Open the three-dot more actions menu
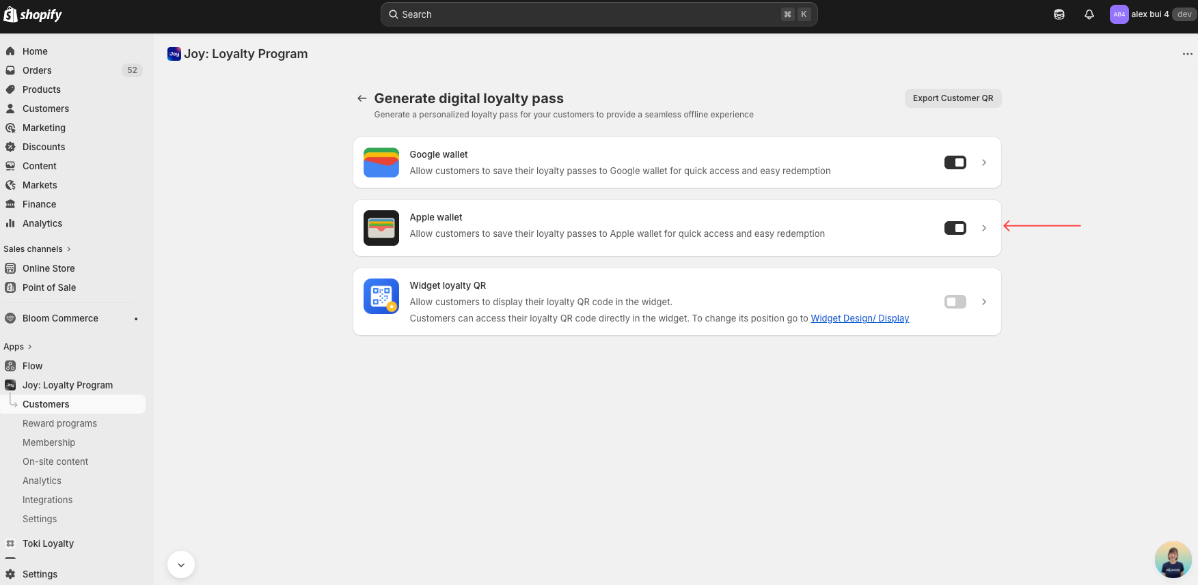1198x585 pixels. [x=1187, y=54]
